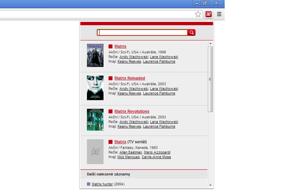
Task: Open actress Carrie-Anne Moss link
Action: [156, 157]
